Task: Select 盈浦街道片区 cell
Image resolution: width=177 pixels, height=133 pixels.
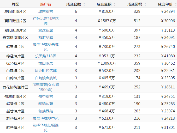Action: coord(15,96)
